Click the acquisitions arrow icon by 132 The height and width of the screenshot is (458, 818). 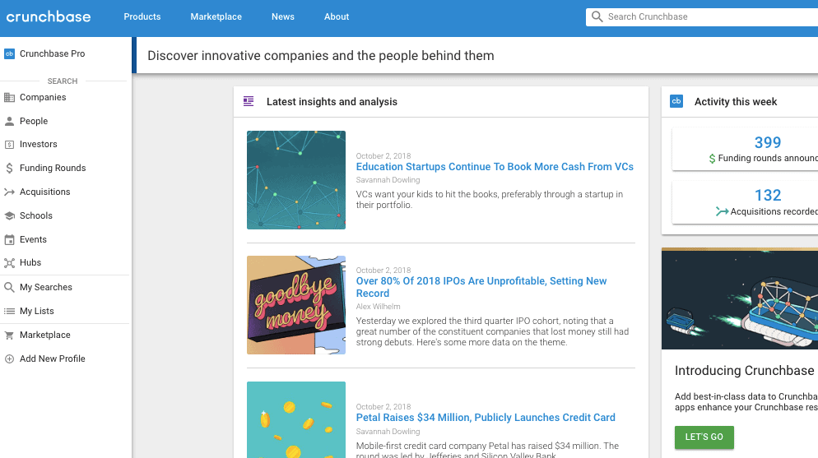722,211
